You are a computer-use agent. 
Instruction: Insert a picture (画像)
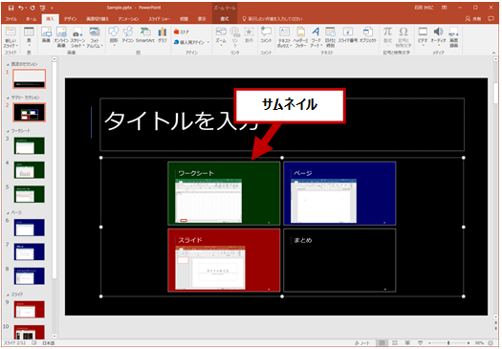(x=46, y=34)
